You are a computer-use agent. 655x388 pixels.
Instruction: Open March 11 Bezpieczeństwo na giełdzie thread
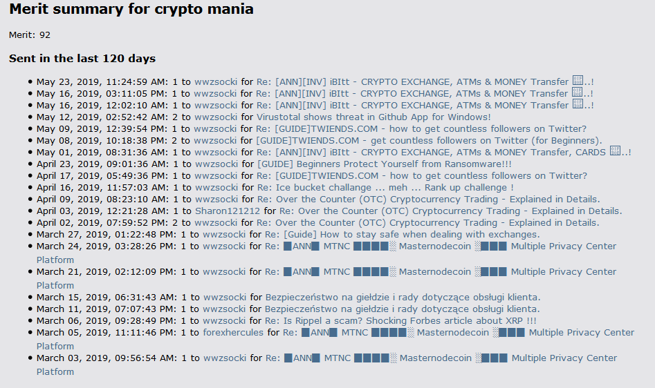pyautogui.click(x=403, y=309)
